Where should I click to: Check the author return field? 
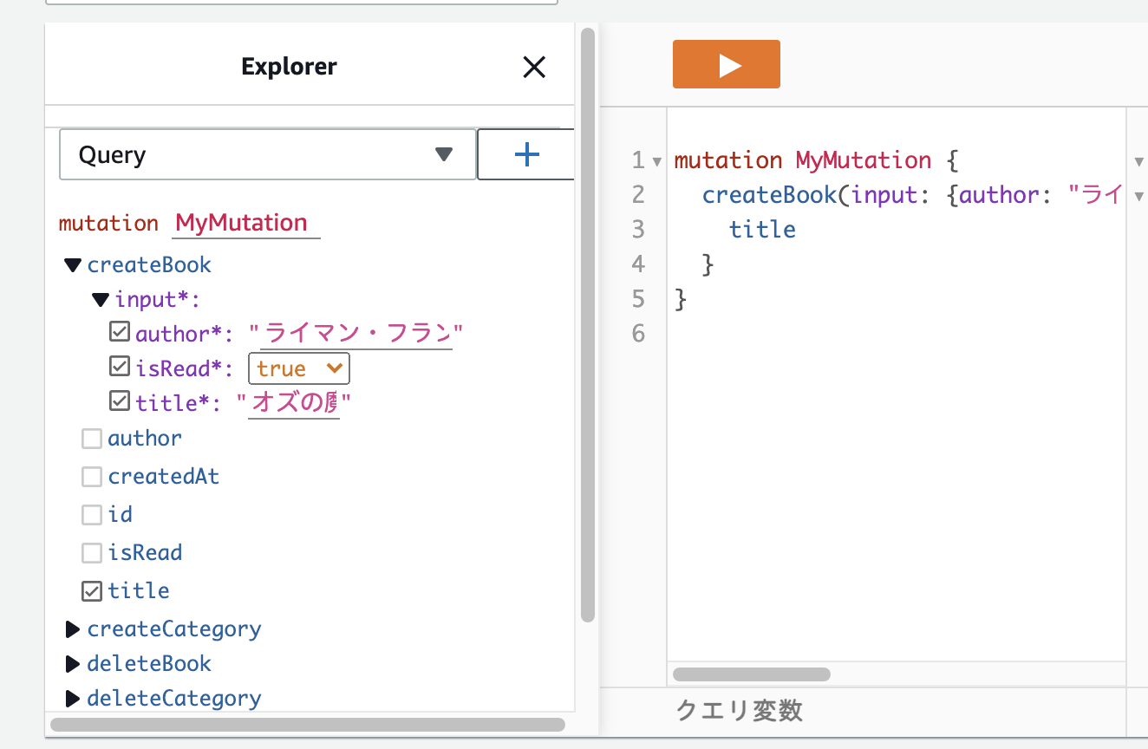coord(92,439)
